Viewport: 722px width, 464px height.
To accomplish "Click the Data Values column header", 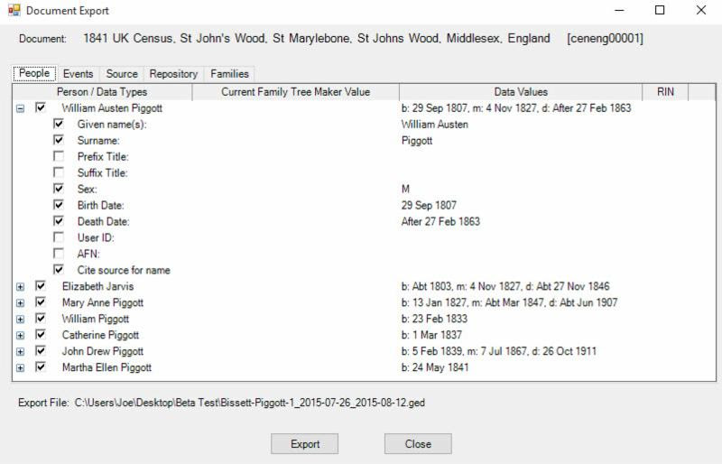I will (x=521, y=92).
